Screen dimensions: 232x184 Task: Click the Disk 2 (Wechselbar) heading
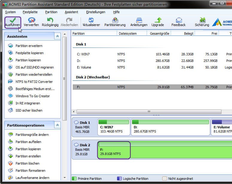click(x=93, y=77)
